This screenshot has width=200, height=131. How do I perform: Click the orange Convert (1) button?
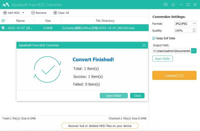coord(174,75)
